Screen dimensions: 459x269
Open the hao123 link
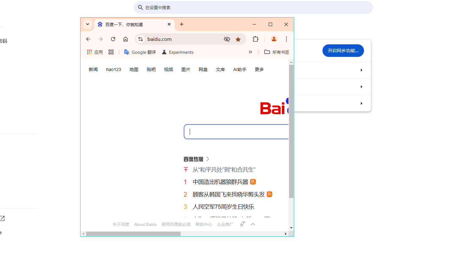(114, 69)
